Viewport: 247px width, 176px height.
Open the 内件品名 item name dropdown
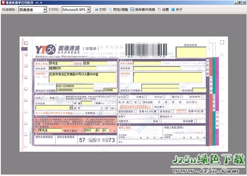tap(71, 107)
